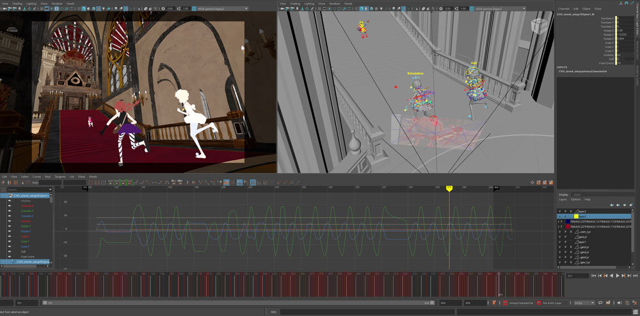Screen dimensions: 640x316
Task: Open the script editor icon
Action: click(636, 312)
